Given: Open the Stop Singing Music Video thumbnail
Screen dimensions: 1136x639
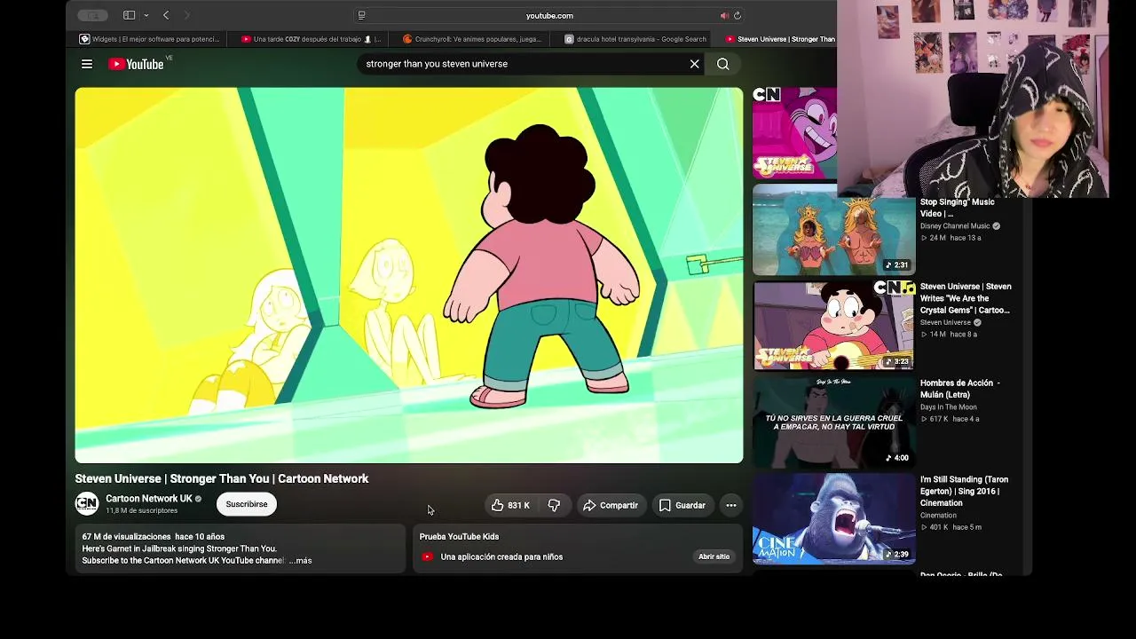Looking at the screenshot, I should [833, 230].
